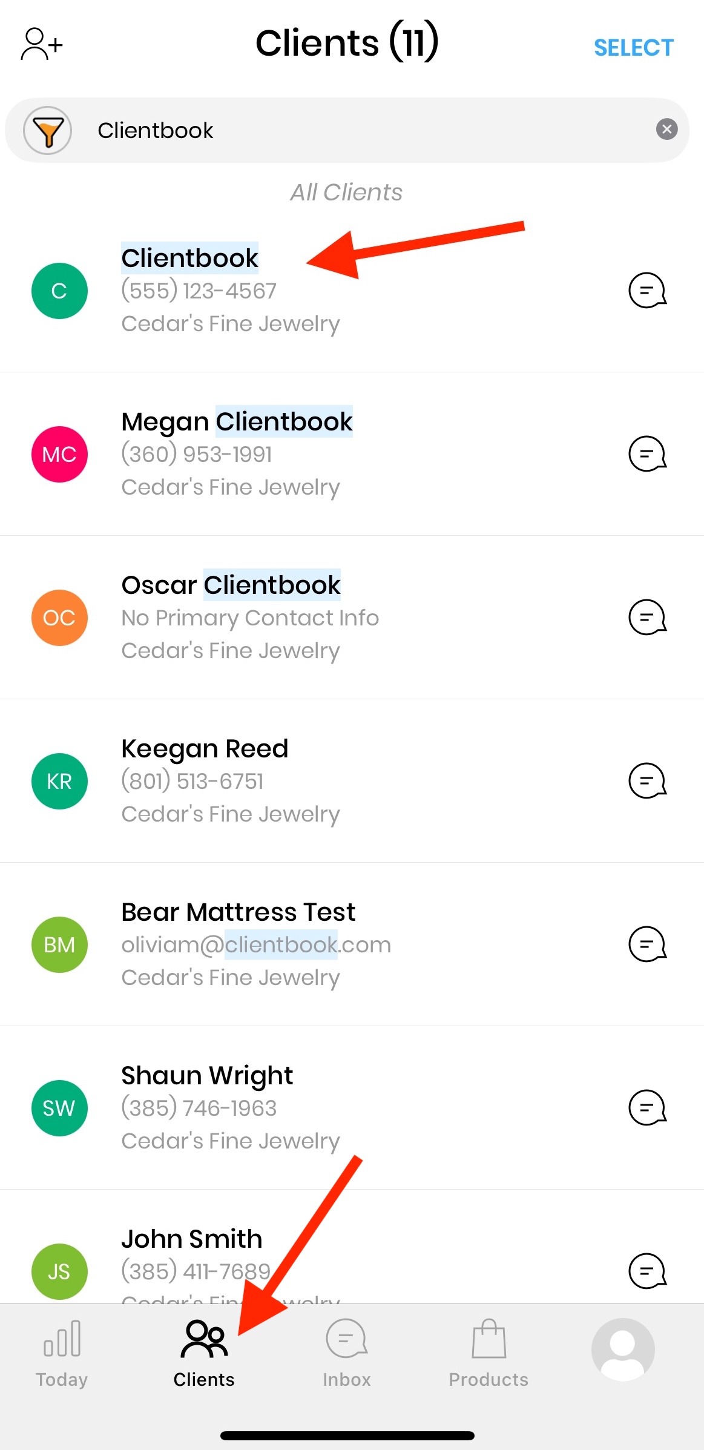Message Keegan Reed via chat icon
The image size is (704, 1450).
647,781
